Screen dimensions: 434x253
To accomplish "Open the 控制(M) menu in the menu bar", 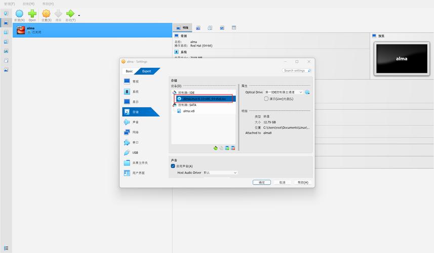I will (x=29, y=4).
